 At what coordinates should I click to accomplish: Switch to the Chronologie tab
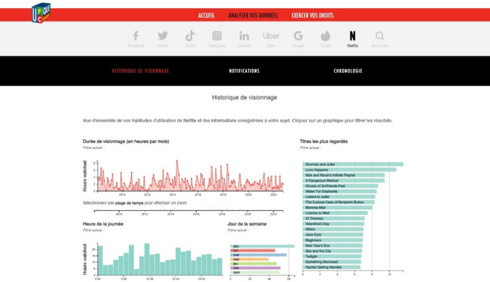tap(348, 71)
